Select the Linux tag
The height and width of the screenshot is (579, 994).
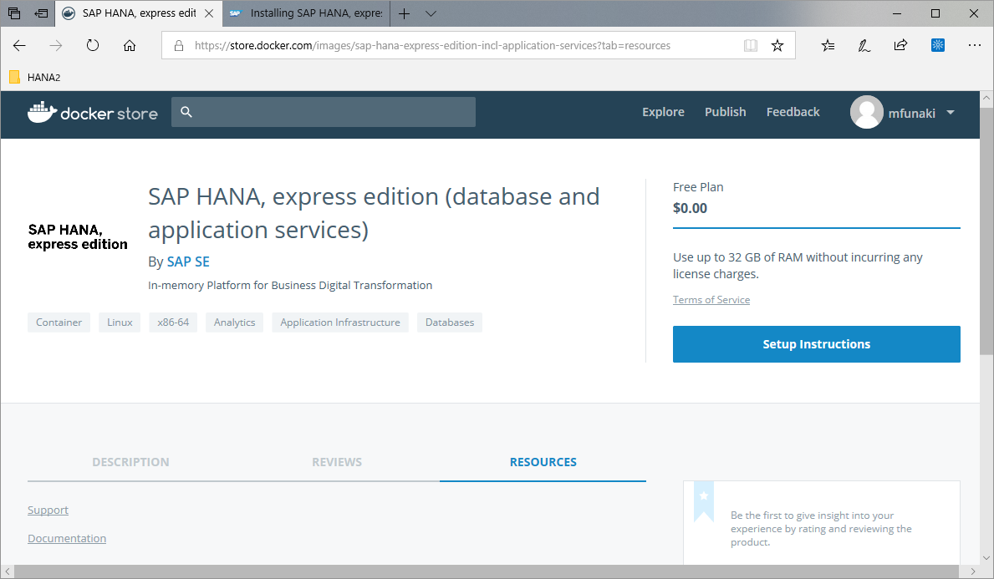[x=120, y=323]
